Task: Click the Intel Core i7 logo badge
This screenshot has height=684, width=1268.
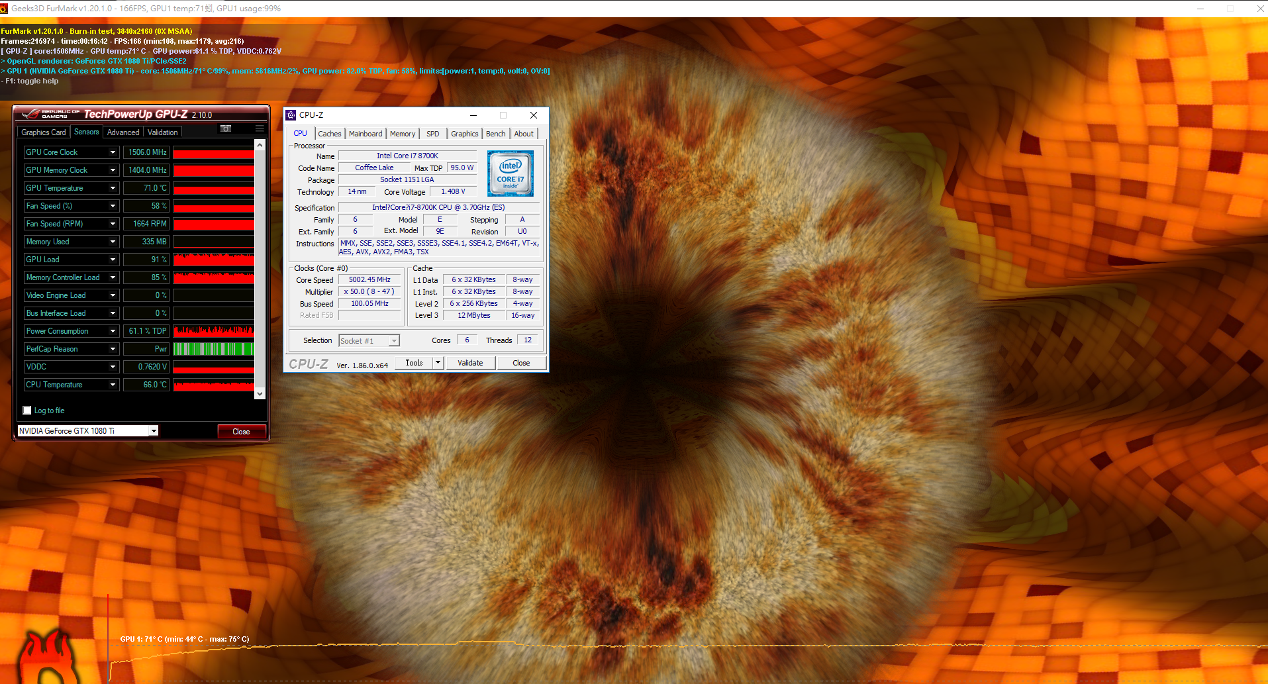Action: point(511,173)
